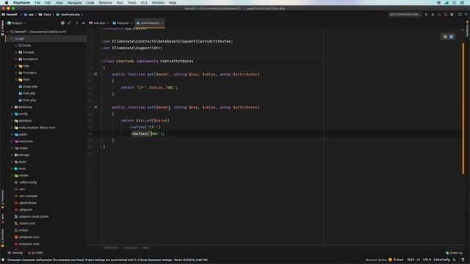This screenshot has height=264, width=470.
Task: Open Search Everywhere magnifier in the IDE toolbar
Action: pyautogui.click(x=466, y=15)
